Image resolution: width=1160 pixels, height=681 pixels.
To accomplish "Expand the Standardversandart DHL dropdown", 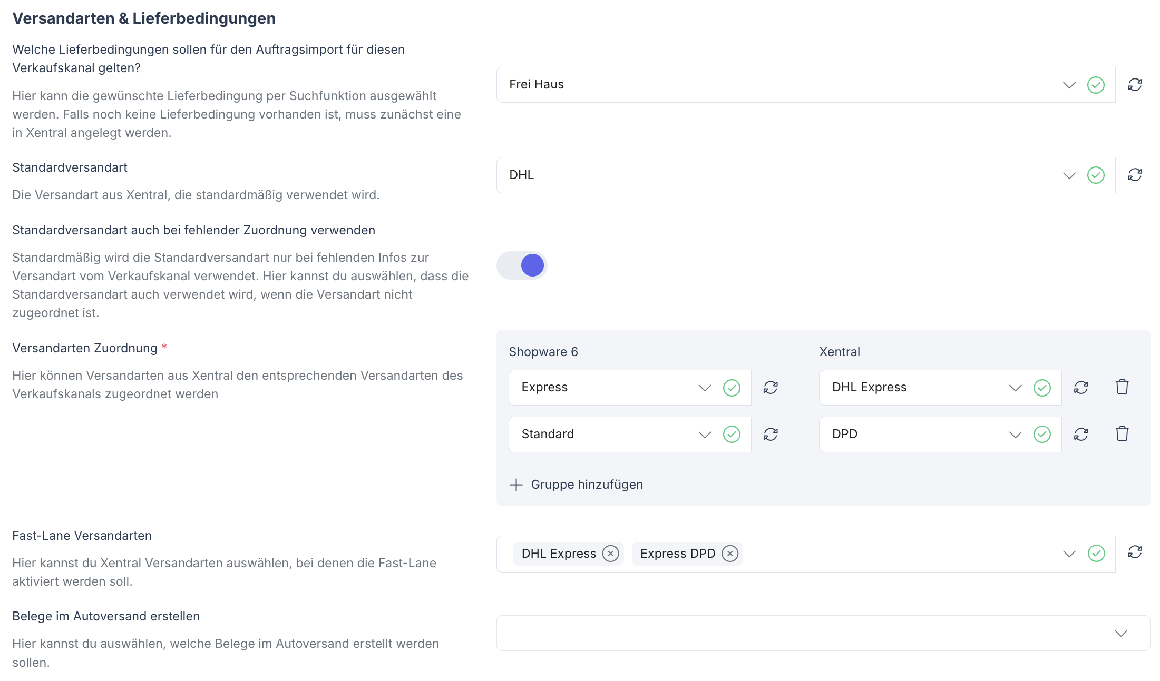I will click(1069, 175).
